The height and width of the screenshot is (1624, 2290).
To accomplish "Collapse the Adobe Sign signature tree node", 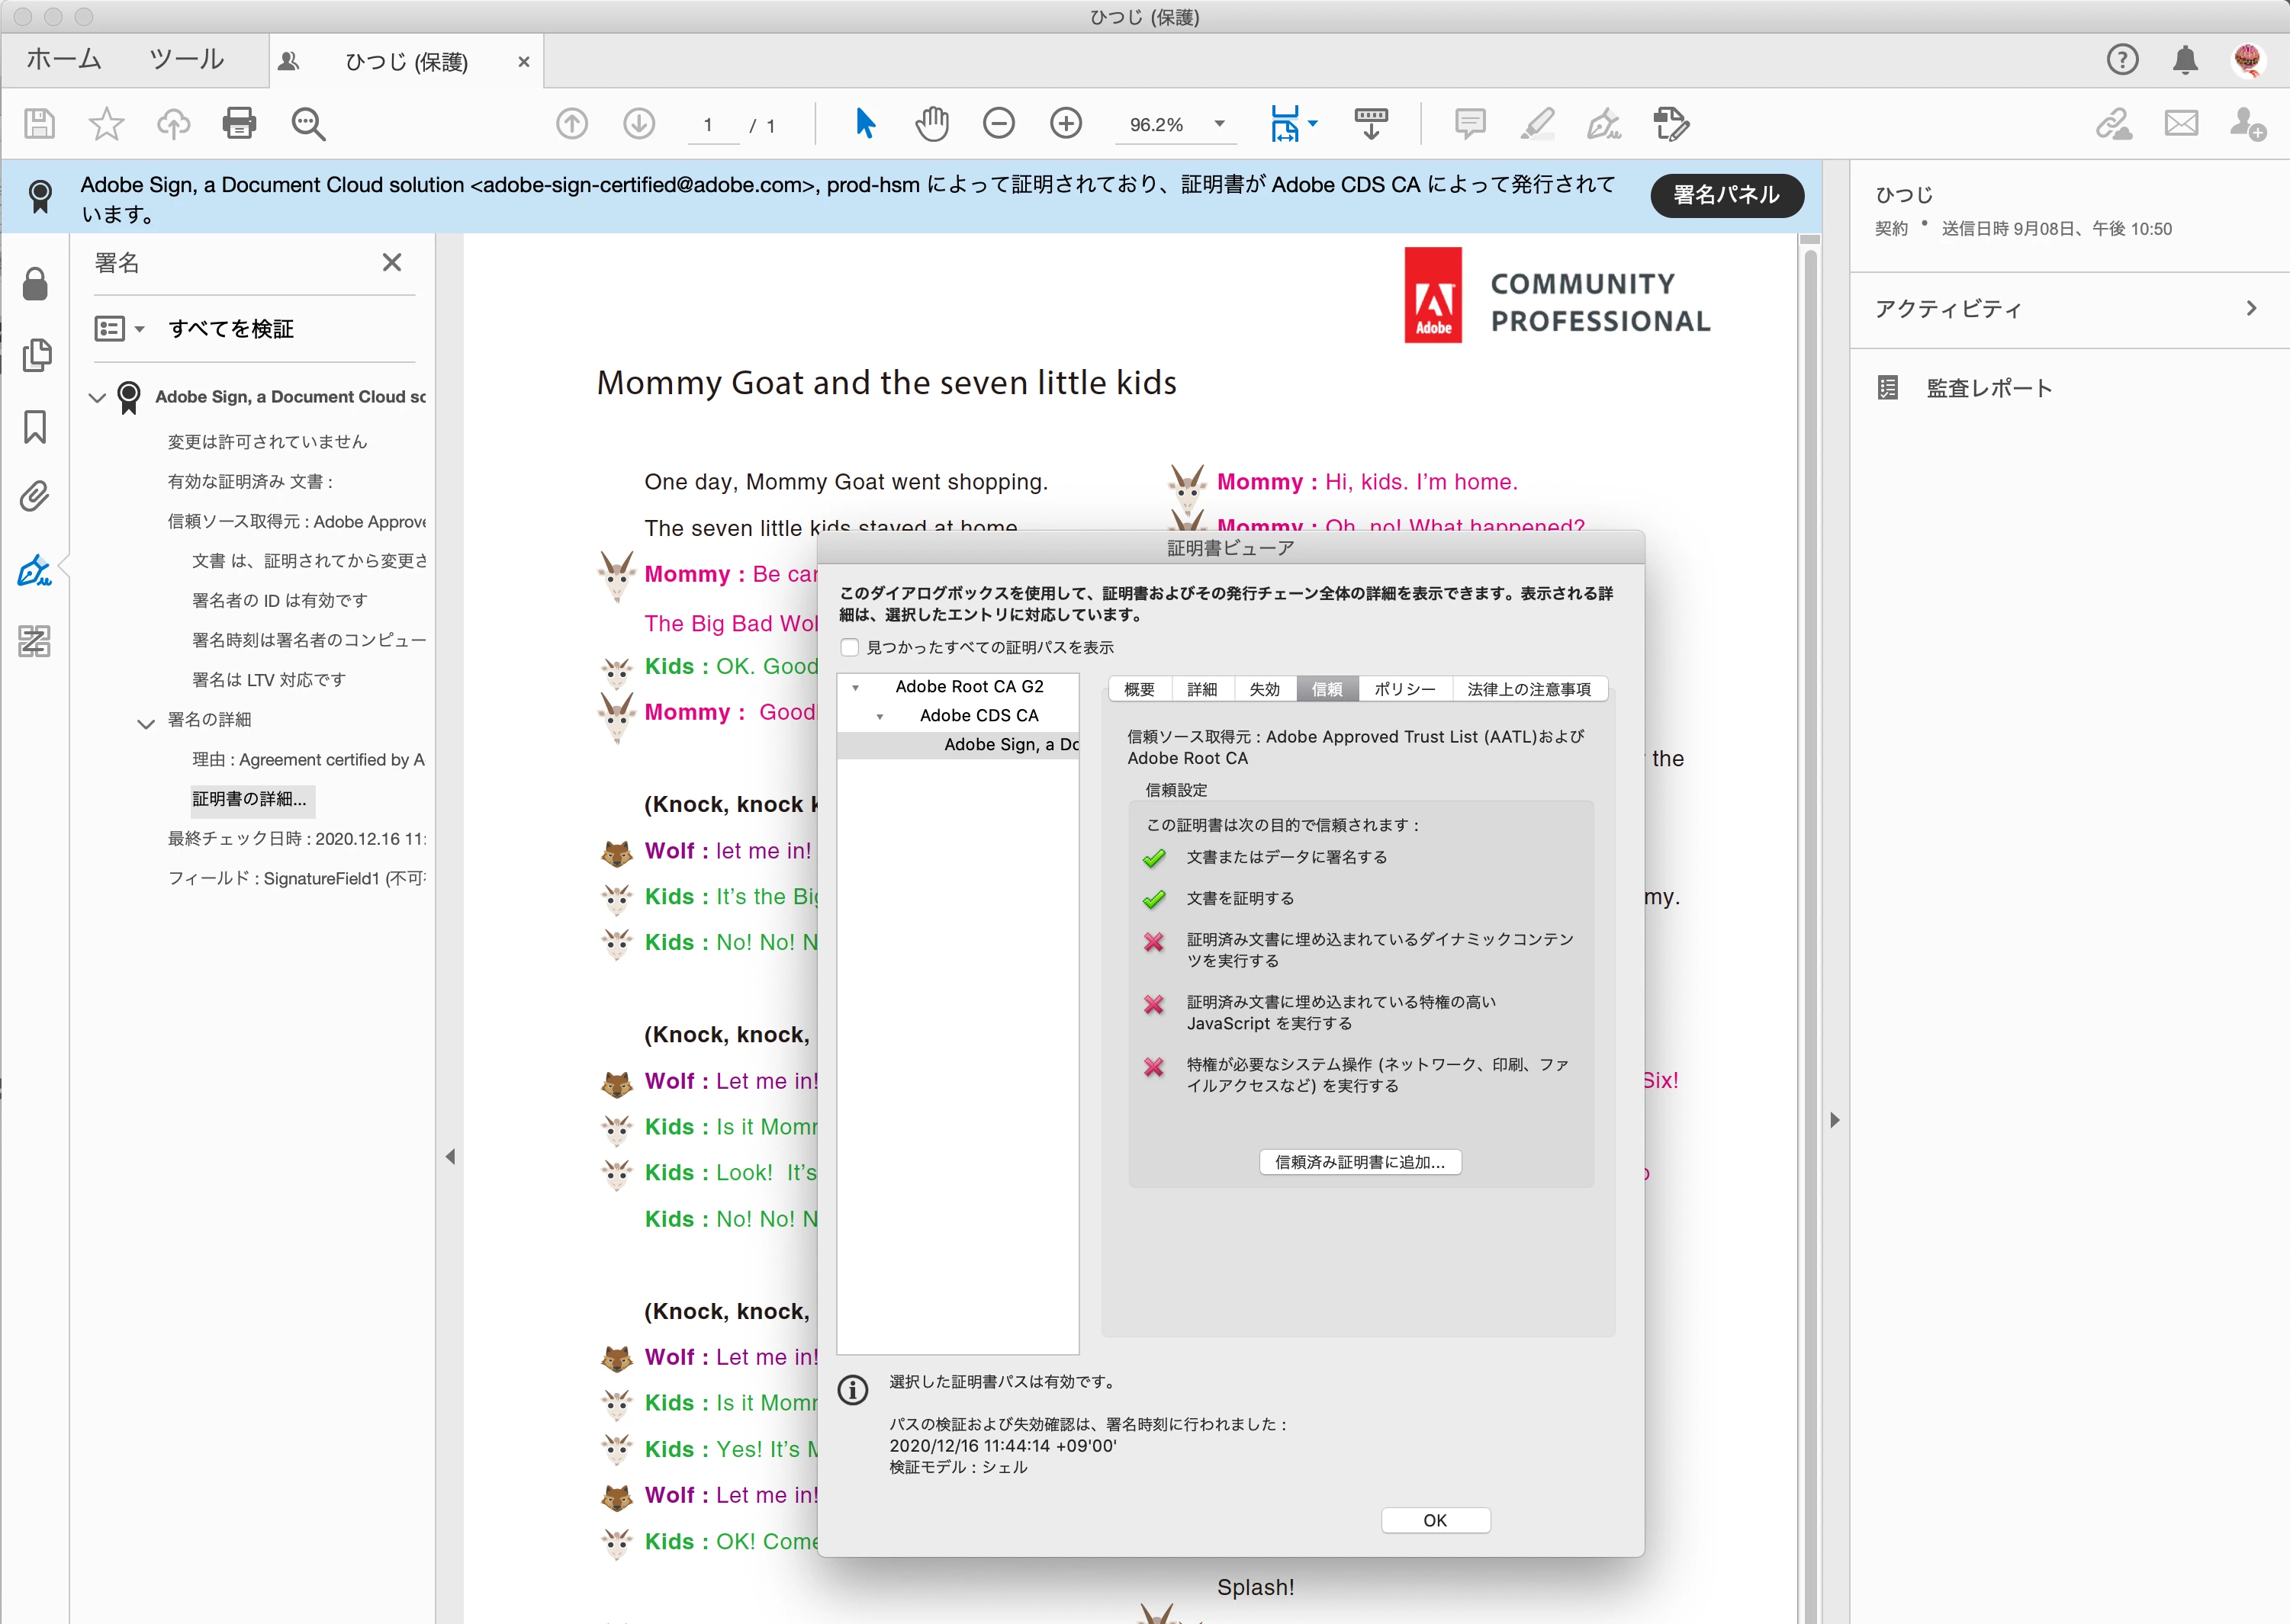I will click(x=97, y=397).
